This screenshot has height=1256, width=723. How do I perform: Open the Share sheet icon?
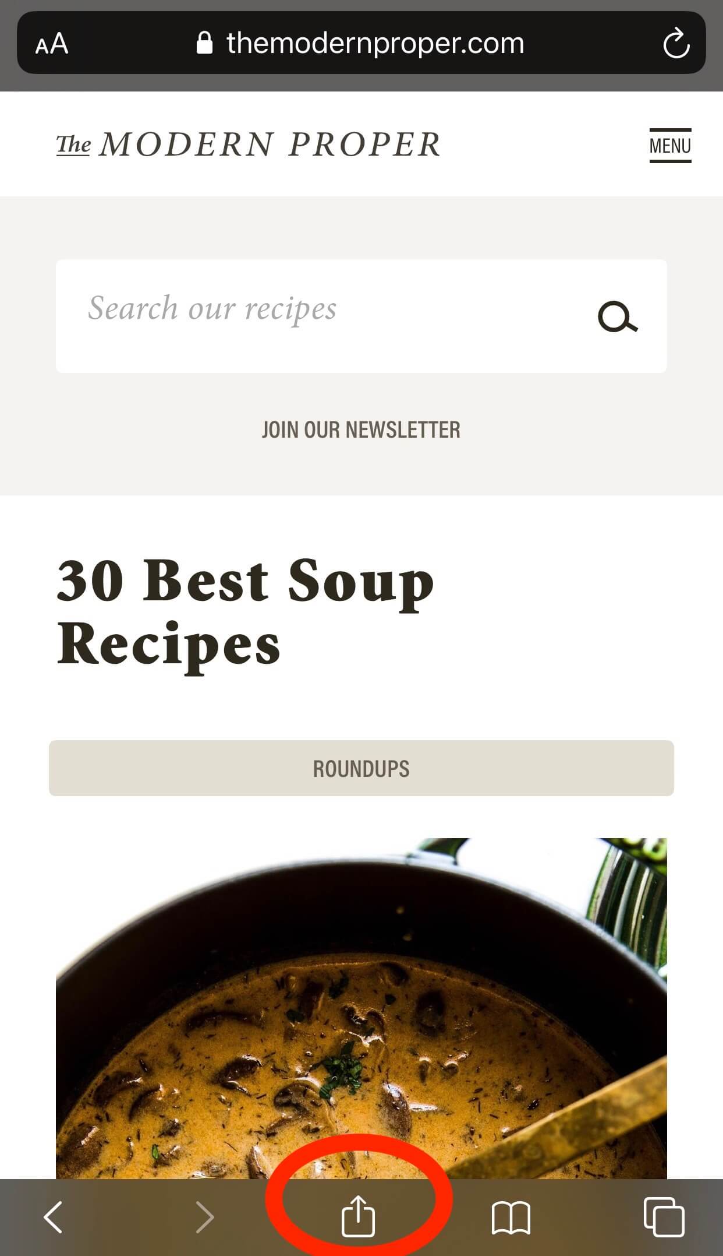pos(358,1215)
